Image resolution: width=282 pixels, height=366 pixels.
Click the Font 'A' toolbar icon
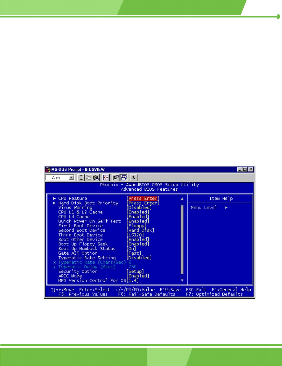[133, 178]
